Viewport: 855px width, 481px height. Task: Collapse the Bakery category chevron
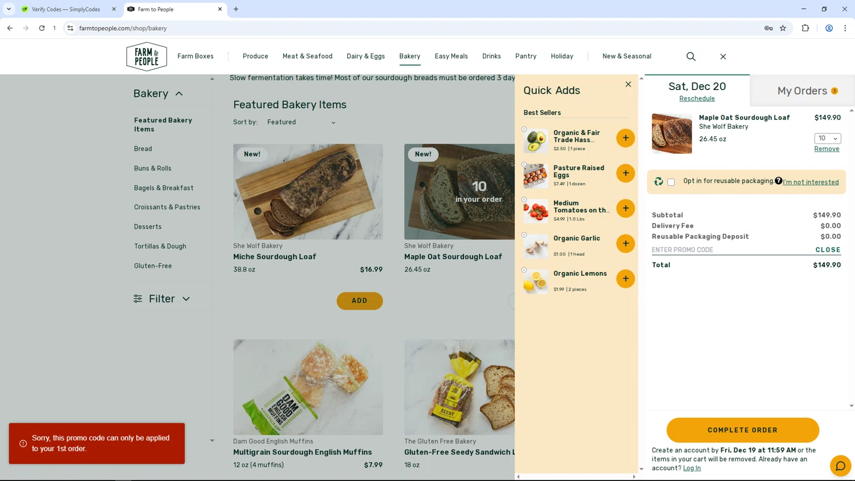pyautogui.click(x=179, y=93)
